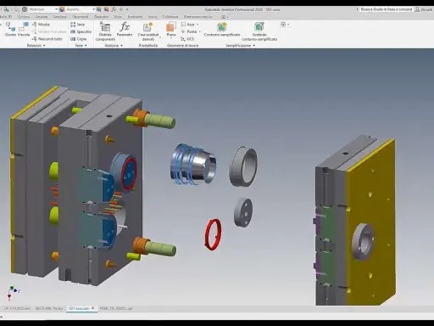This screenshot has width=434, height=326.
Task: Click Contorno semplificato tool
Action: tap(222, 30)
